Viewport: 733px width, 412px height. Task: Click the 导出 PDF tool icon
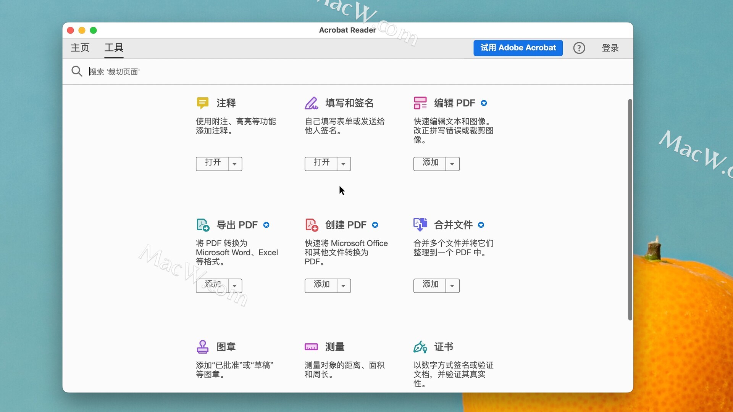203,225
